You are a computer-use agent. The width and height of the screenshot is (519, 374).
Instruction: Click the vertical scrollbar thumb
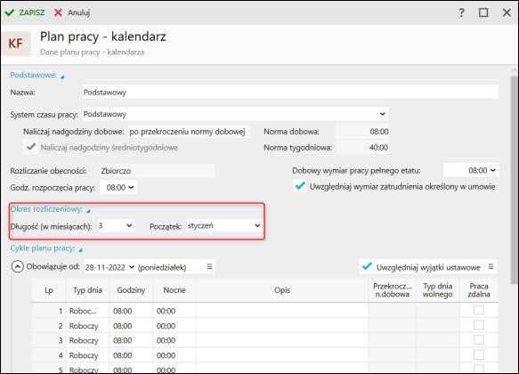(514, 179)
